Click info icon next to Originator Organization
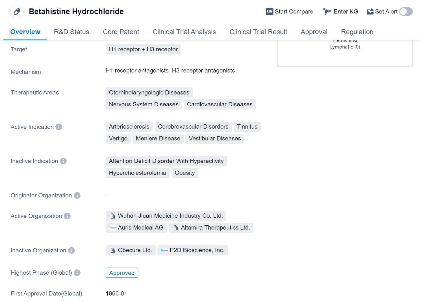The height and width of the screenshot is (302, 421). (x=77, y=195)
